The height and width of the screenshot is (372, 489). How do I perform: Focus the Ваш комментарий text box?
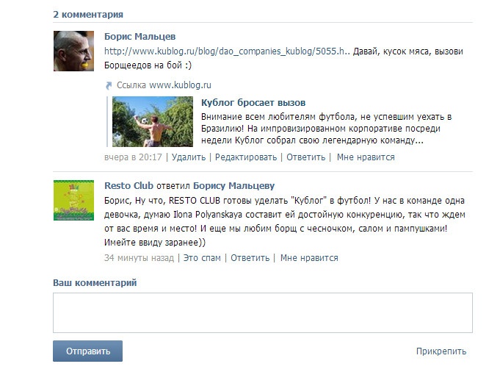click(263, 312)
